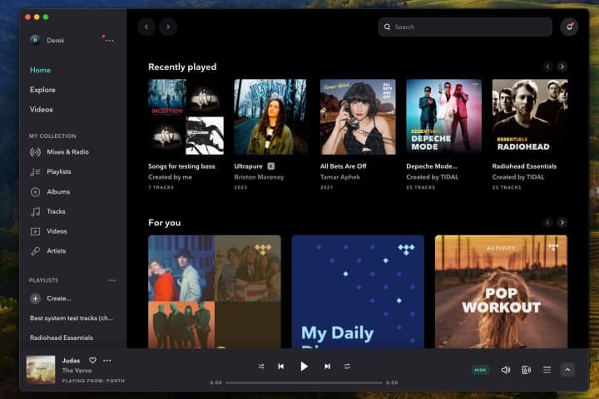Expand the now playing view

567,370
